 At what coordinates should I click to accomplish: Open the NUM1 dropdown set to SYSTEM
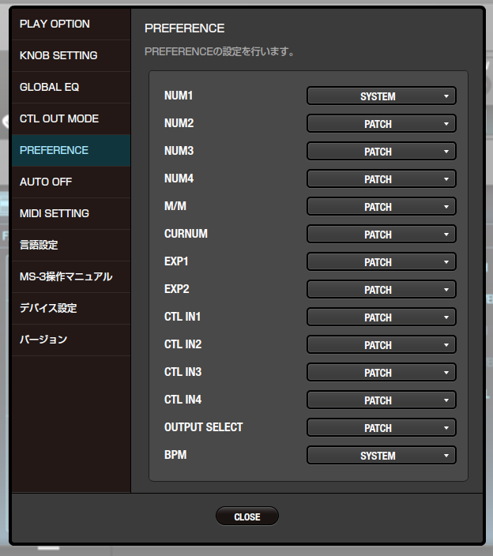381,96
